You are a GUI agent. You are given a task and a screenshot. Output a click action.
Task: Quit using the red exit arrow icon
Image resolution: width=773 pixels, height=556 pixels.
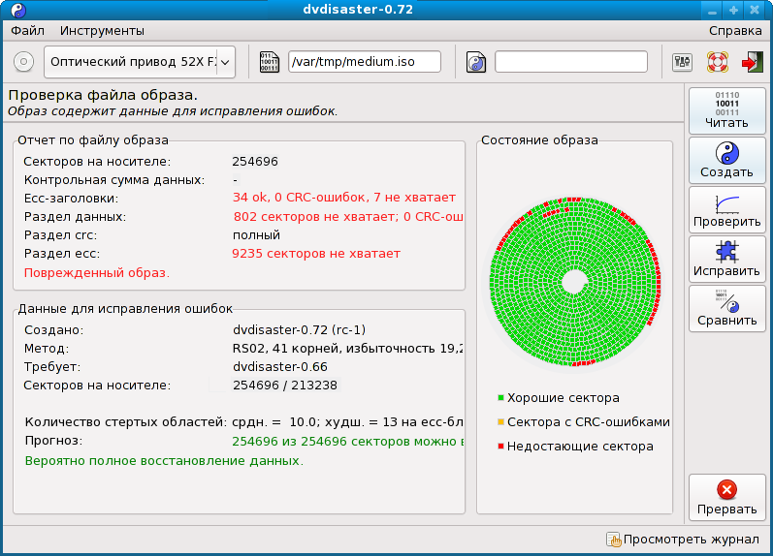coord(753,62)
